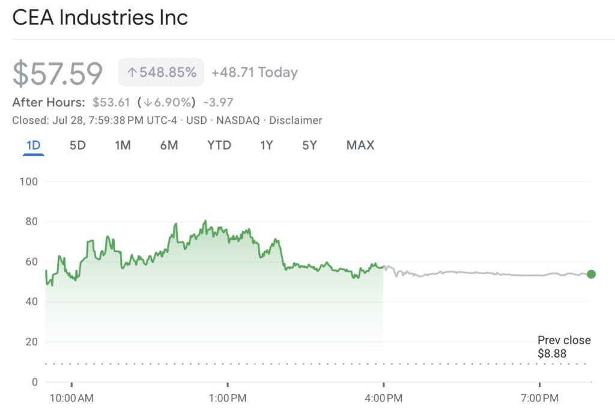Switch to the 5Y chart view

tap(309, 145)
